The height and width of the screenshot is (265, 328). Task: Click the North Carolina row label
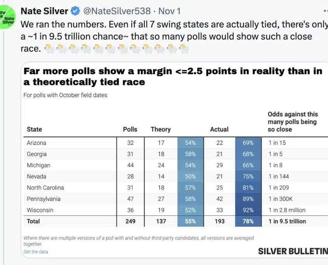pos(45,188)
